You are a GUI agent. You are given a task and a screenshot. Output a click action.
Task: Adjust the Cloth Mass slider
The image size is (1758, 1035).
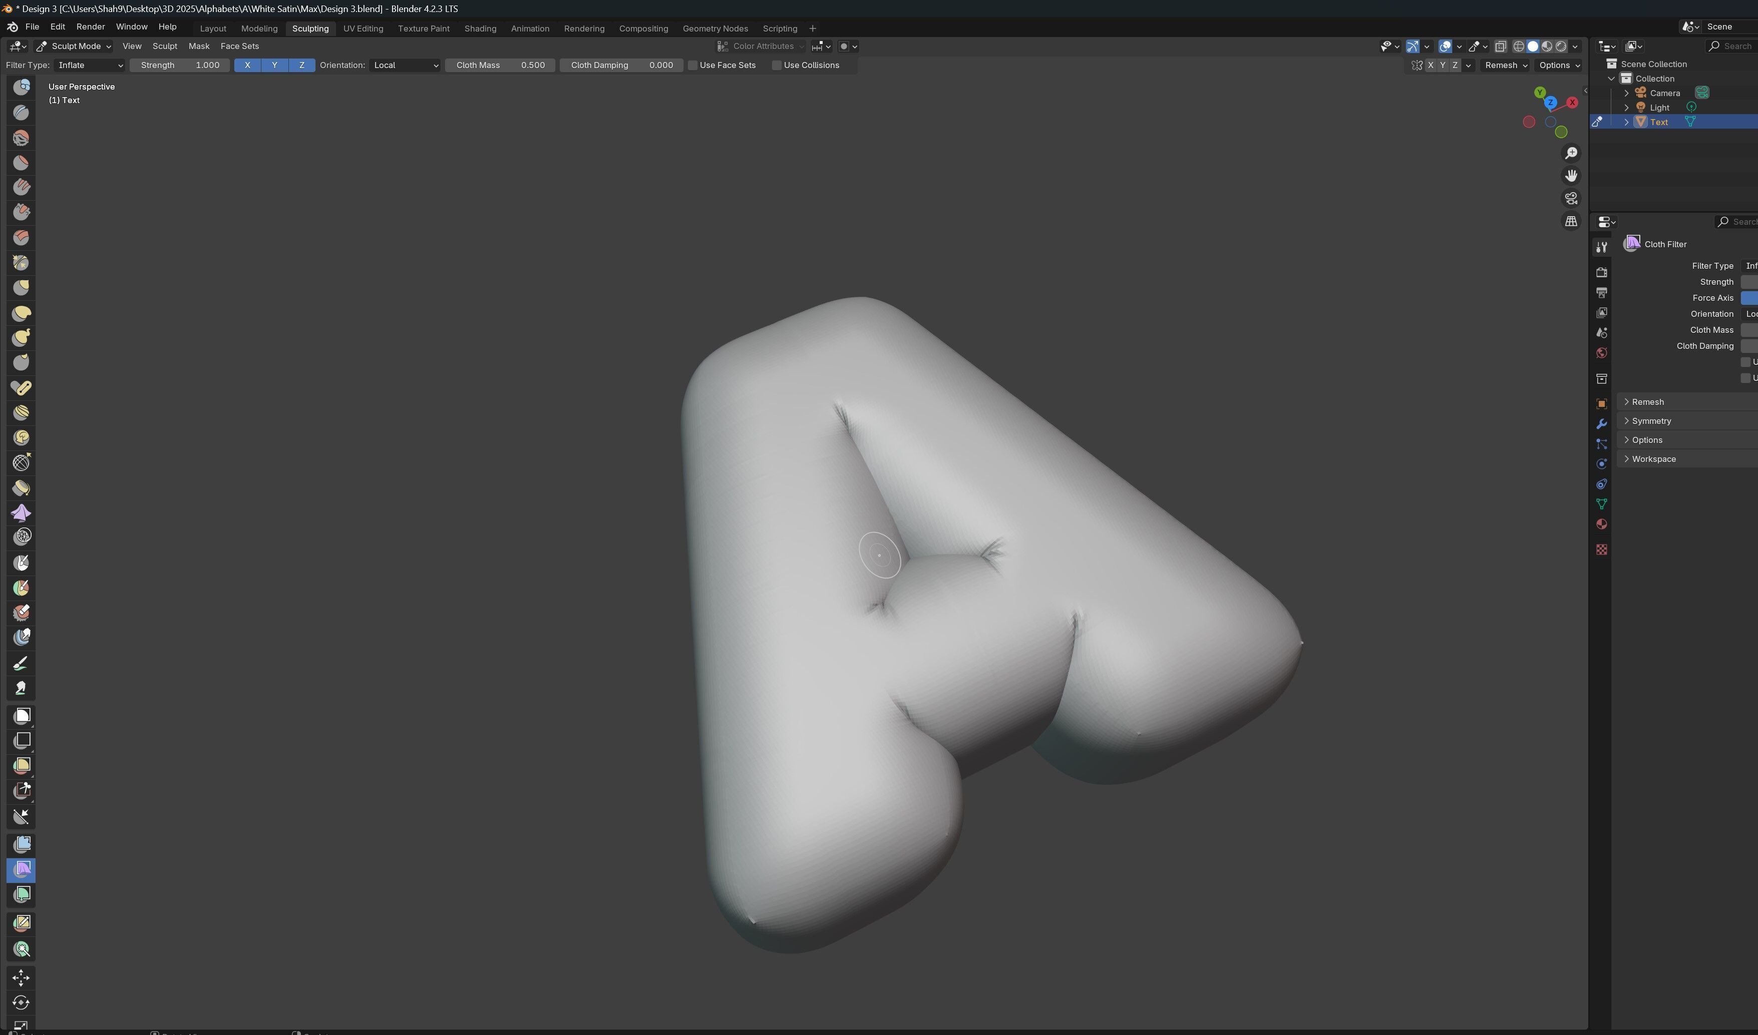point(500,65)
